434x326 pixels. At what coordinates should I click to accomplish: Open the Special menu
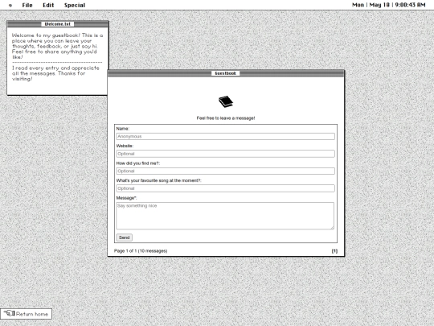click(75, 6)
